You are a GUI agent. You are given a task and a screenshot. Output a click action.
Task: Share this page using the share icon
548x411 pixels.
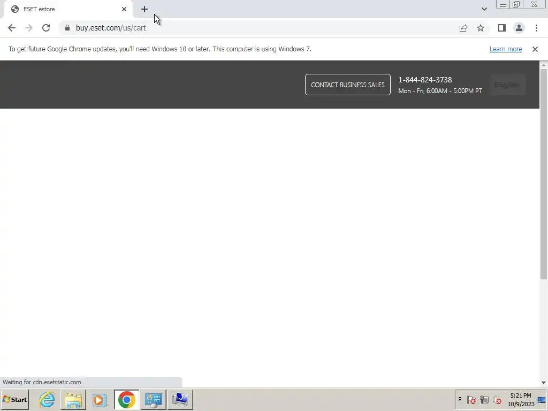click(463, 28)
